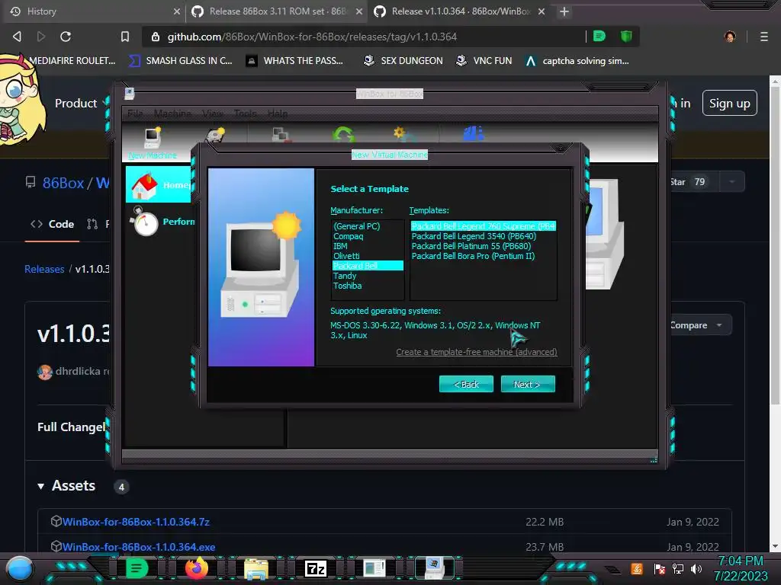Image resolution: width=781 pixels, height=585 pixels.
Task: Open File Explorer from the taskbar
Action: [256, 568]
